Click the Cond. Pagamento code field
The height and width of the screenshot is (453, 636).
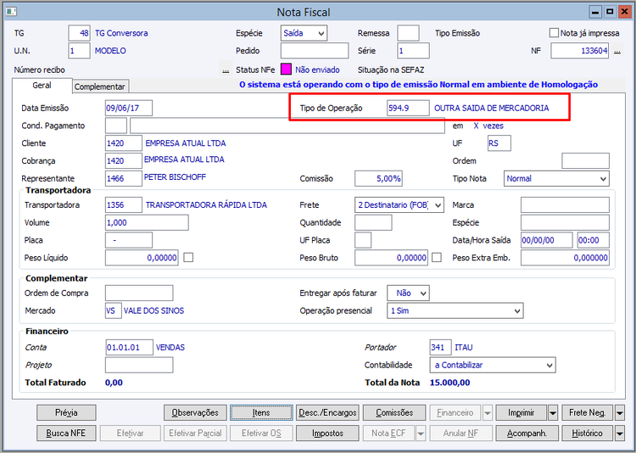tap(116, 126)
